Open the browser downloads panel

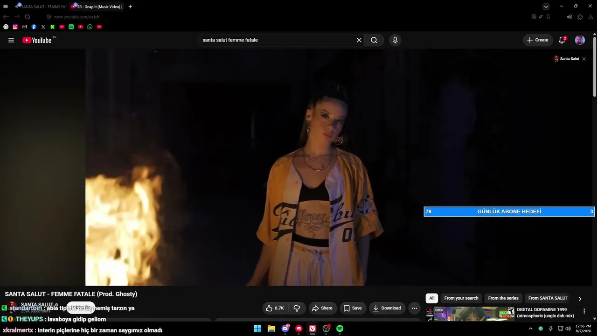click(591, 17)
